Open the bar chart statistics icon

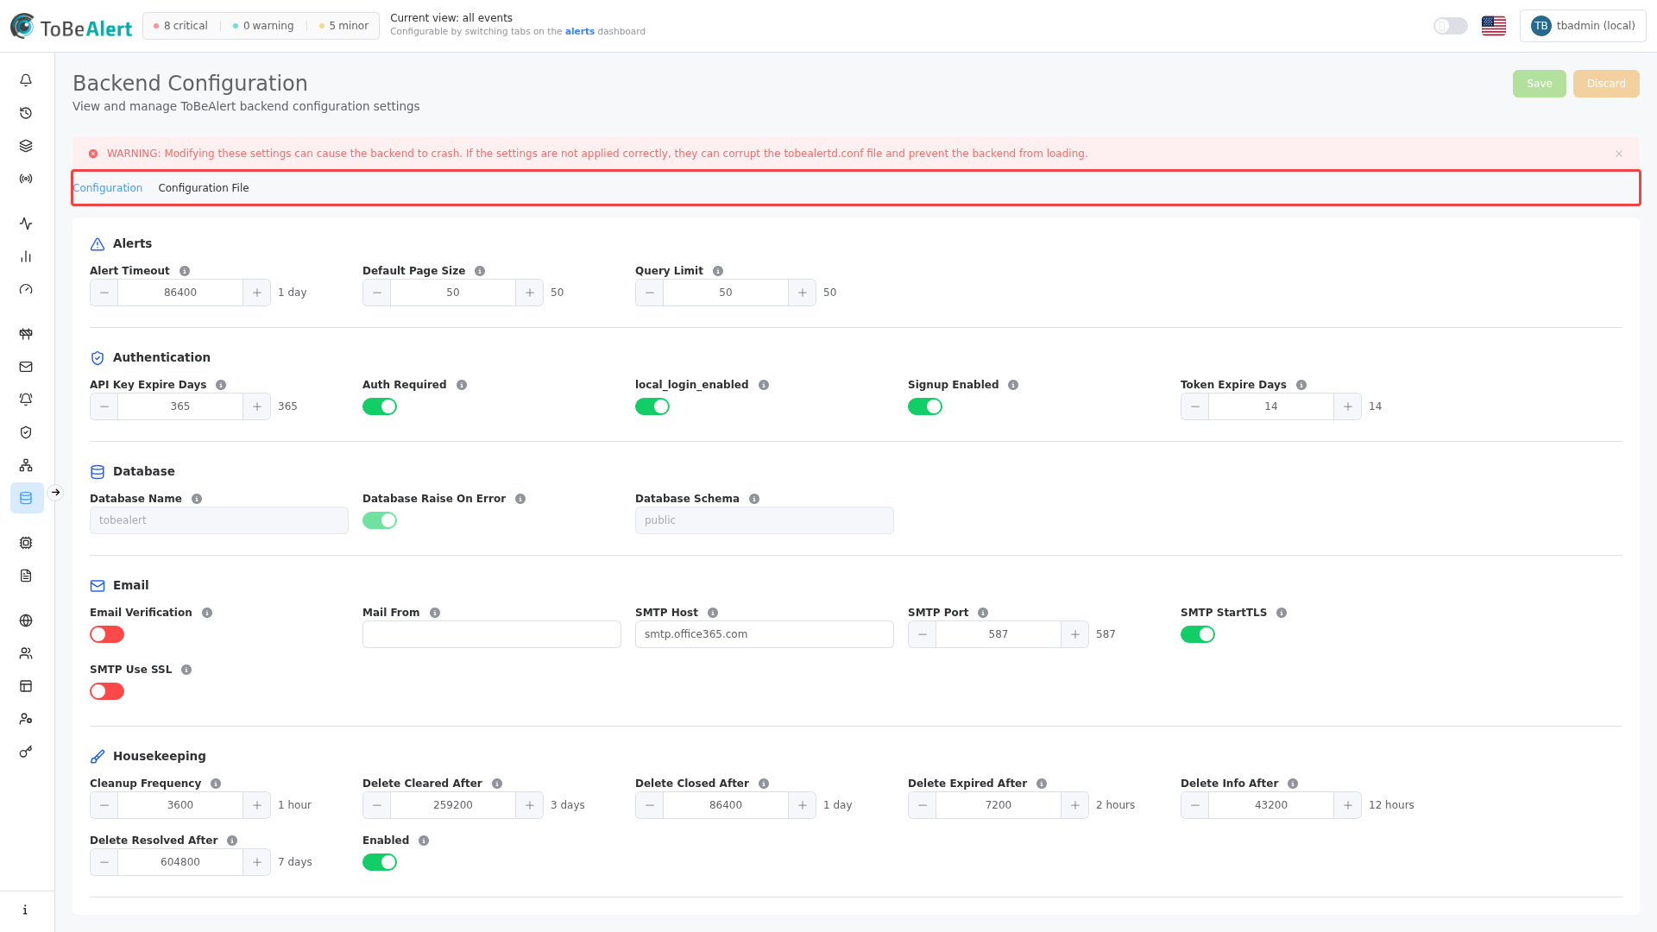coord(26,256)
